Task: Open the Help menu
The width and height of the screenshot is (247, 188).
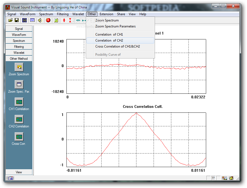Action: coord(143,14)
